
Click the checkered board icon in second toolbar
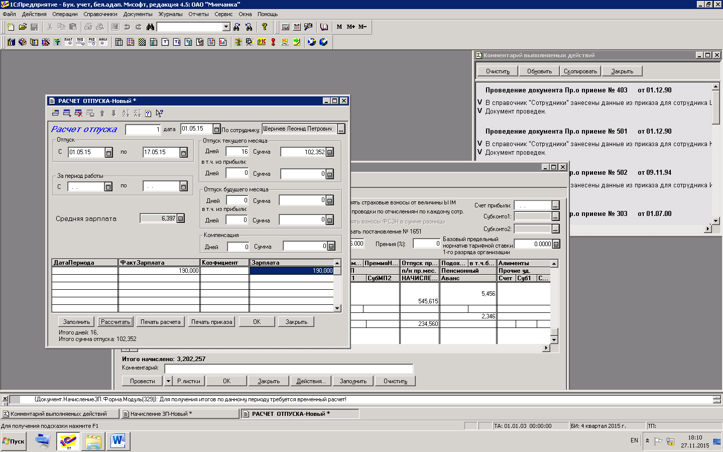(x=142, y=42)
